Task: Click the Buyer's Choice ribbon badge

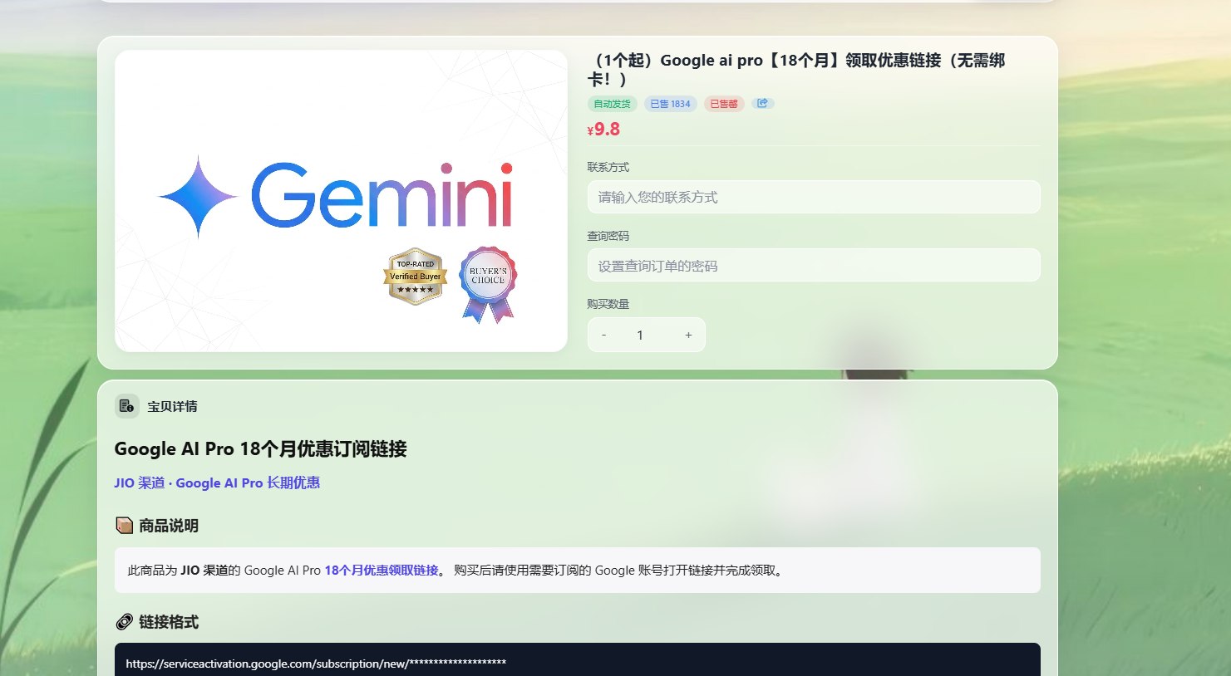Action: coord(488,284)
